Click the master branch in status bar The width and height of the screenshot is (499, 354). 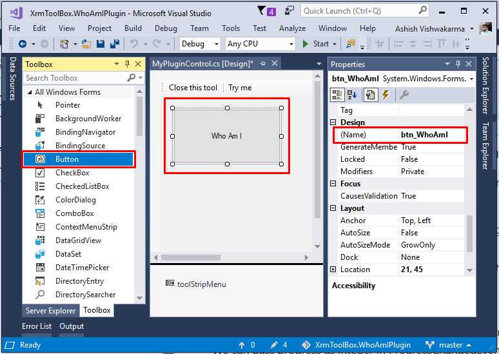448,345
